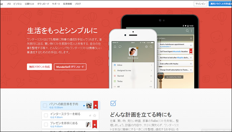Image resolution: width=232 pixels, height=132 pixels.
Task: Tap the Assigned to me icon
Action: pos(115,70)
